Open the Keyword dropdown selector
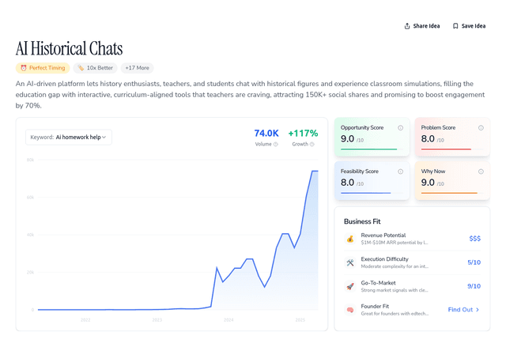The height and width of the screenshot is (347, 506). (69, 137)
